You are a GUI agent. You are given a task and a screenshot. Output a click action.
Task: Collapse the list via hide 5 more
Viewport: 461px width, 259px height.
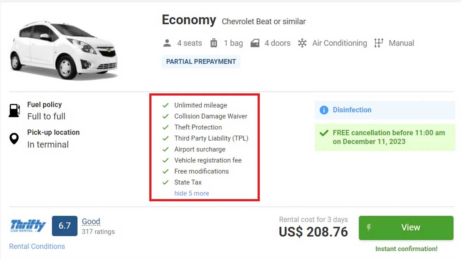(x=191, y=193)
